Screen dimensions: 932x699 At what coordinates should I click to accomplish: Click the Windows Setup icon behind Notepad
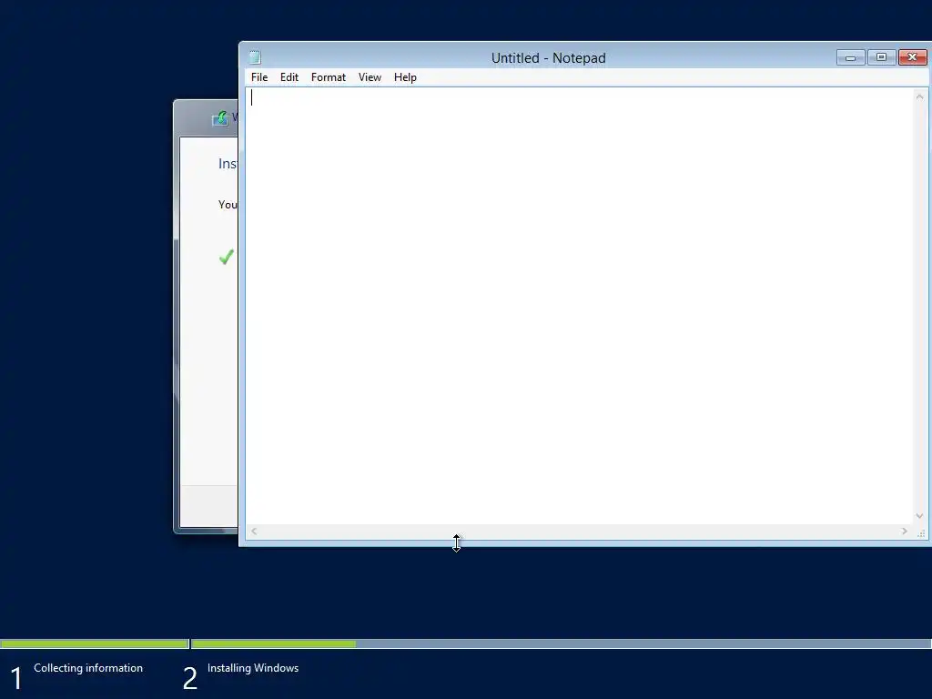tap(220, 118)
